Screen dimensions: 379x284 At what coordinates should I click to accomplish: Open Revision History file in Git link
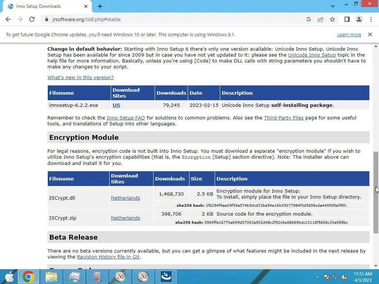[x=108, y=257]
